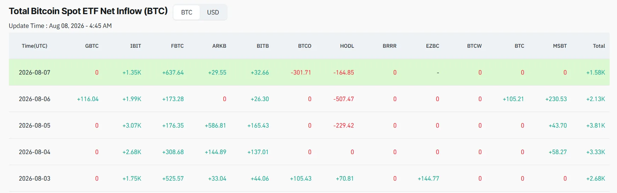Click the +2.13K total value
Viewport: 617px width, 193px height.
(595, 99)
